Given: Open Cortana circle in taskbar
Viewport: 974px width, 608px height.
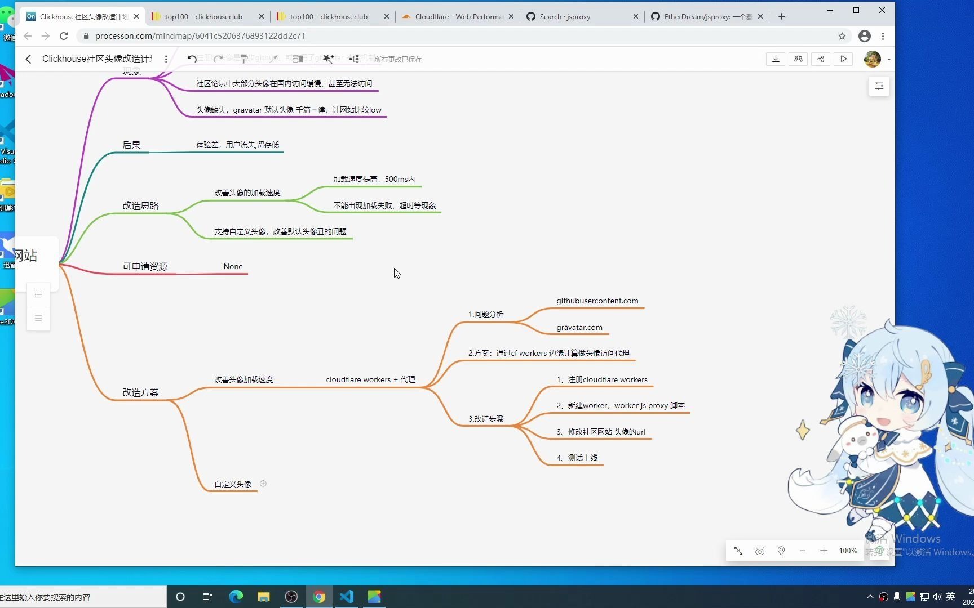Looking at the screenshot, I should 180,597.
